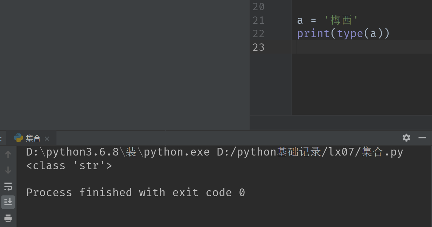Open Run panel settings gear menu

point(406,138)
